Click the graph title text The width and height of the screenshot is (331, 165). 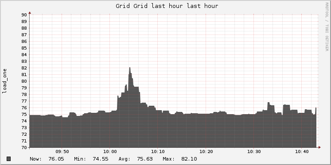click(x=167, y=6)
